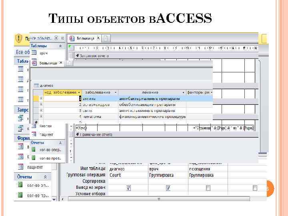Click the Запросы group header

pyautogui.click(x=22, y=110)
